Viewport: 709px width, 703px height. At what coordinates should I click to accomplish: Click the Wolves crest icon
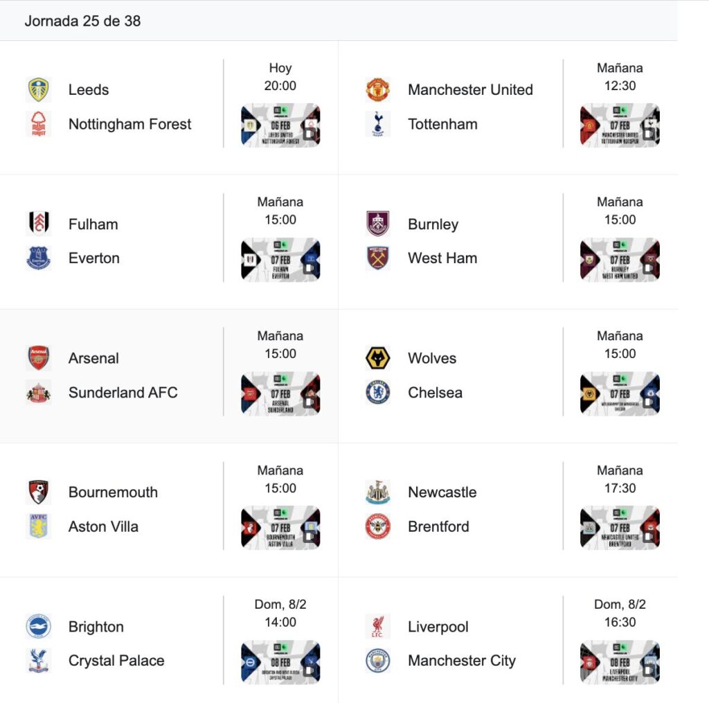click(378, 358)
